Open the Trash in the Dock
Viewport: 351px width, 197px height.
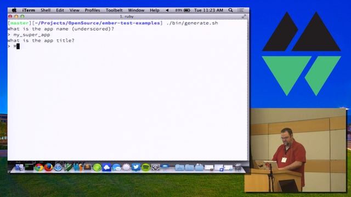point(237,167)
